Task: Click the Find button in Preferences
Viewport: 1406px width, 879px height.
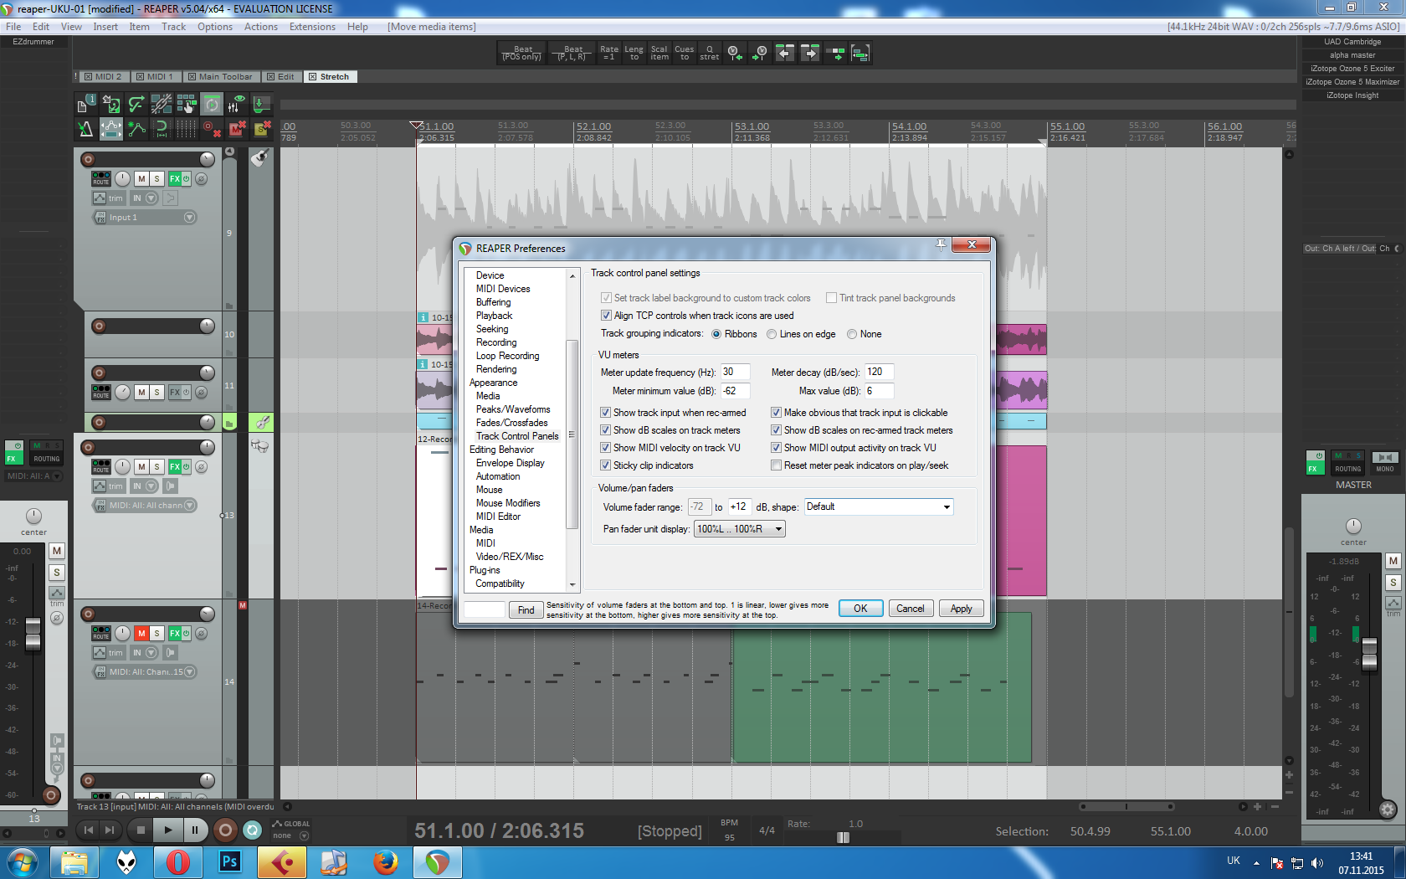Action: point(526,610)
